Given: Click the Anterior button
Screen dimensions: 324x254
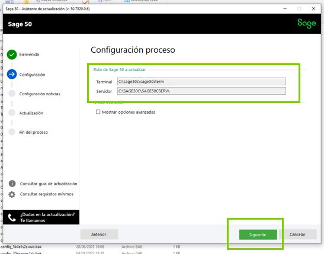Looking at the screenshot, I should coord(99,234).
